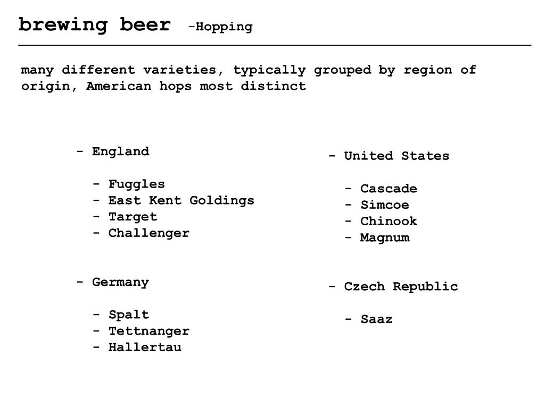Image resolution: width=545 pixels, height=408 pixels.
Task: Select the "Saaz" list item
Action: point(376,319)
